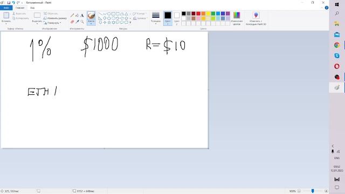This screenshot has height=194, width=345.
Task: Click the zoom out minus button
Action: [x=299, y=191]
